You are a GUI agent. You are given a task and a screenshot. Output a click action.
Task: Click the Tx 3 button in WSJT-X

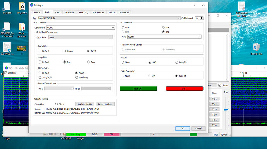[214, 109]
